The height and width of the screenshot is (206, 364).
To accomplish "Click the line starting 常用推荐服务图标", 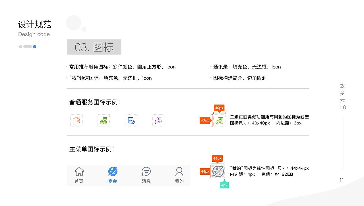I will (x=122, y=67).
